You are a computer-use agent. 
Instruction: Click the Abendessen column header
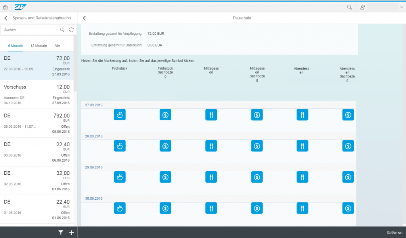click(301, 70)
